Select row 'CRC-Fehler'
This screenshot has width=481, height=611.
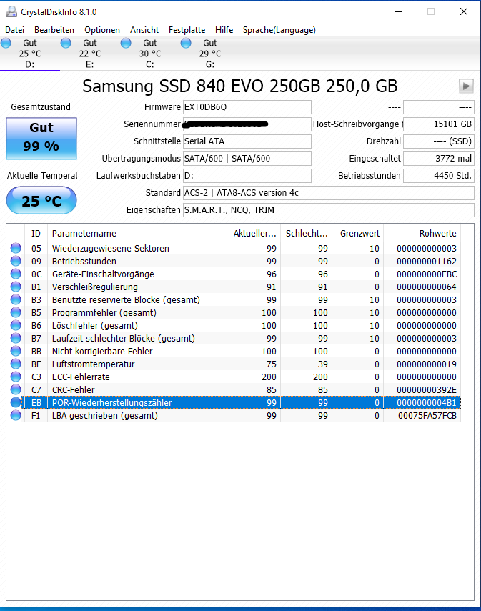pyautogui.click(x=234, y=389)
